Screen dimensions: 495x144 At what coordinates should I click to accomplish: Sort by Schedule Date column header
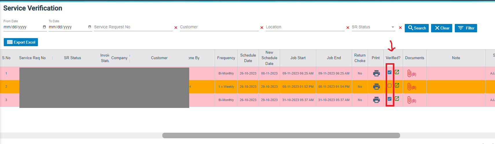248,58
